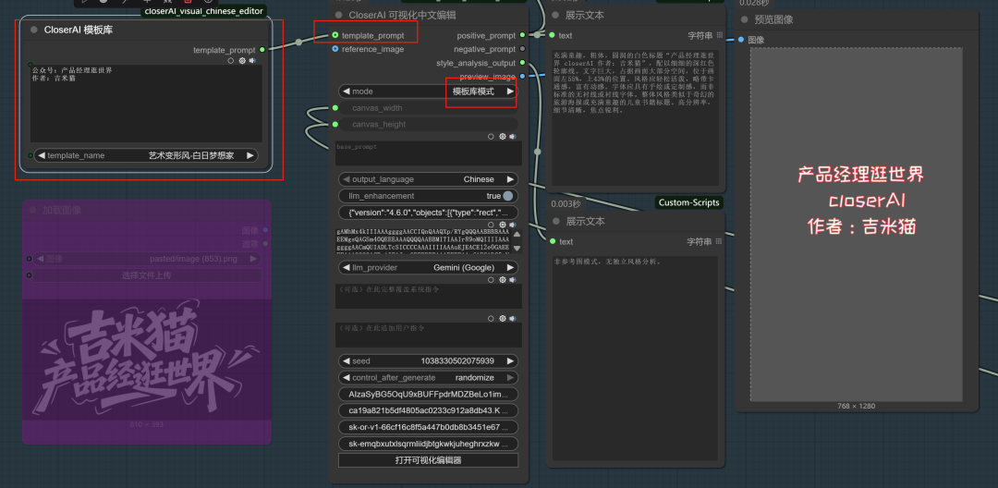Switch to previous mode using mode left arrow
The height and width of the screenshot is (488, 998).
(x=347, y=91)
